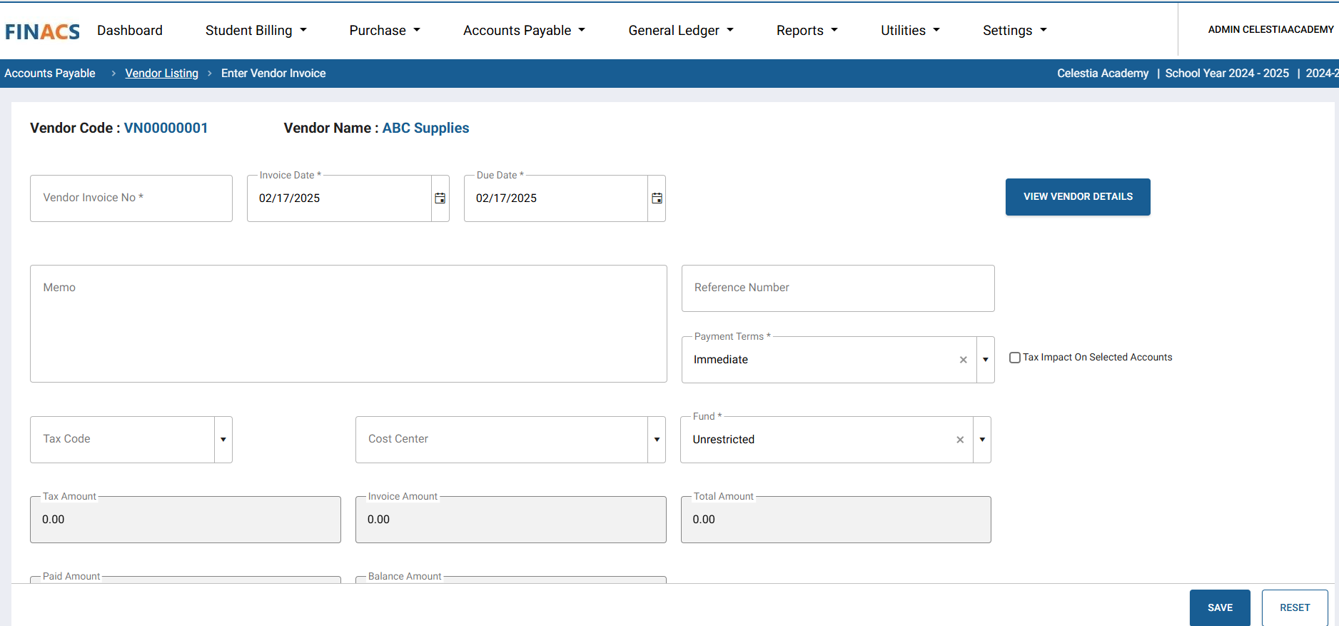Toggle Tax Impact On Selected Accounts checkbox
Viewport: 1339px width, 626px height.
pos(1014,358)
